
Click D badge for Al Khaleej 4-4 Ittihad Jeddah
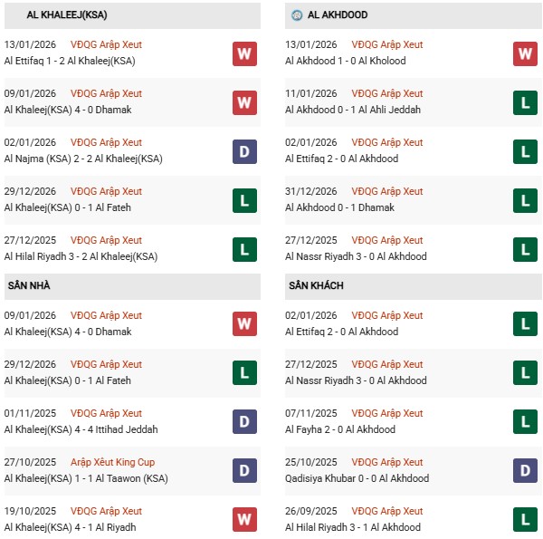click(244, 422)
